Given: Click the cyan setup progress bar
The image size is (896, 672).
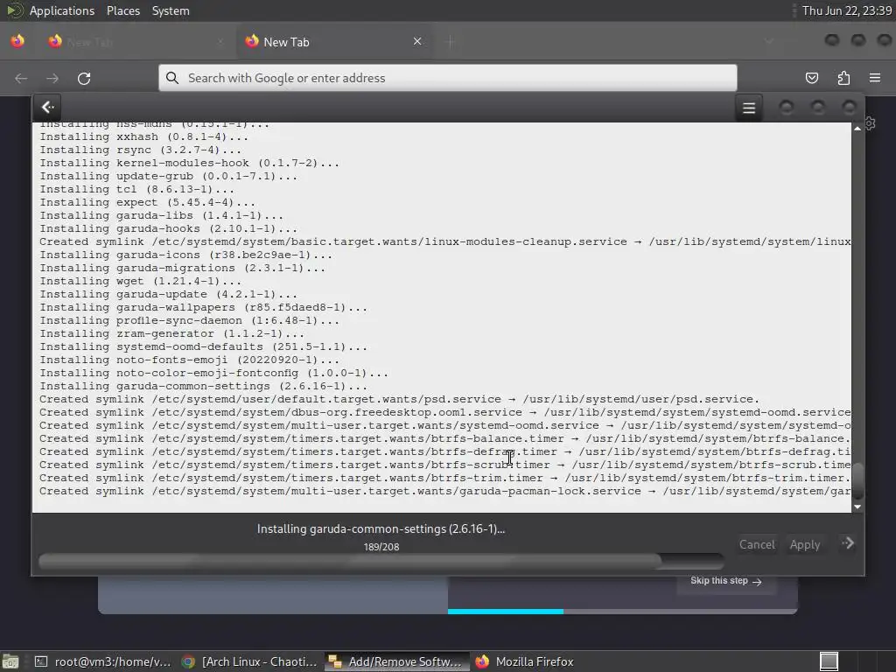Looking at the screenshot, I should tap(505, 612).
